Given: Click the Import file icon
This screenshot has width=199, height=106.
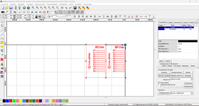Looking at the screenshot, I should click(16, 8).
